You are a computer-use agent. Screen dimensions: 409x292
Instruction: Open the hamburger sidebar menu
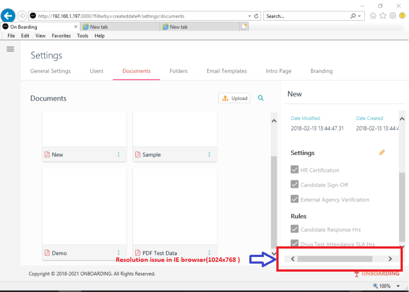point(11,49)
